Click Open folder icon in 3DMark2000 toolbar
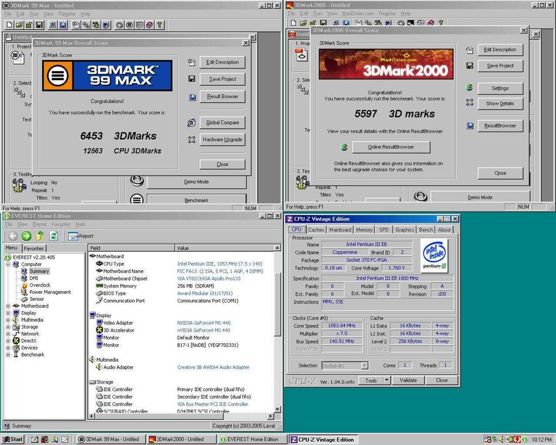This screenshot has width=556, height=445. 303,23
